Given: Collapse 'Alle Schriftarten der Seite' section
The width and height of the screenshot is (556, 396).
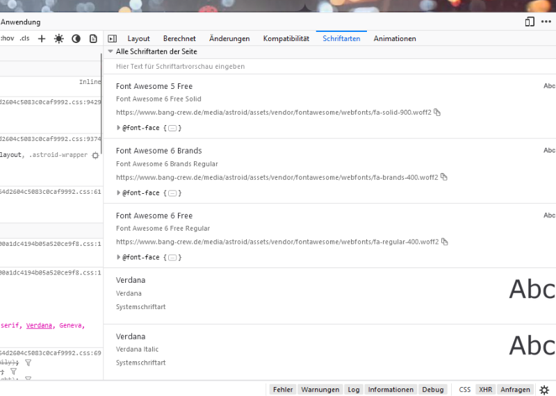Looking at the screenshot, I should tap(111, 51).
